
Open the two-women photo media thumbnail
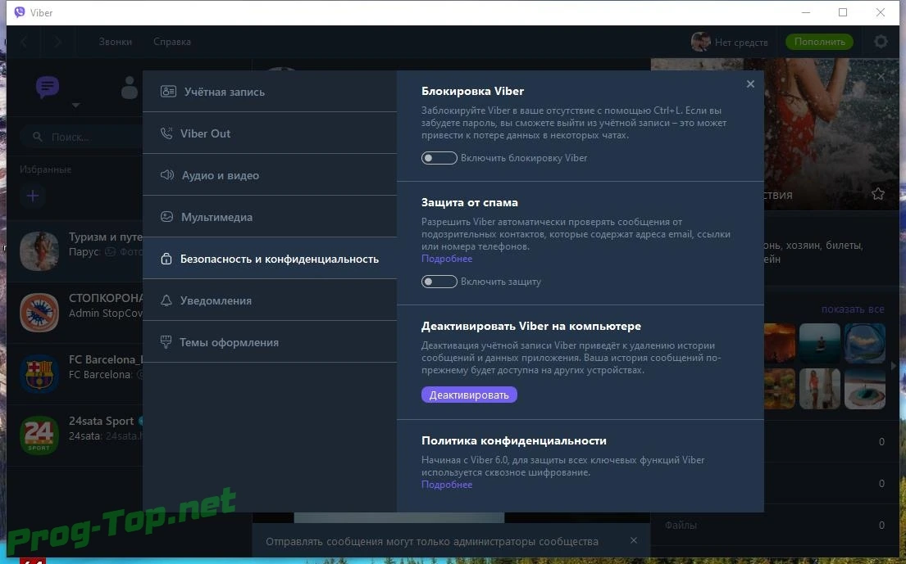[x=819, y=389]
